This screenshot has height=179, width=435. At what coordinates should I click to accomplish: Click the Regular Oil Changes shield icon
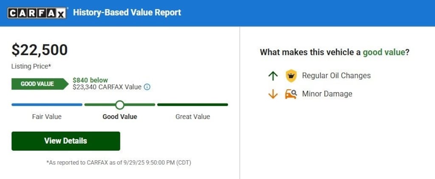[291, 76]
